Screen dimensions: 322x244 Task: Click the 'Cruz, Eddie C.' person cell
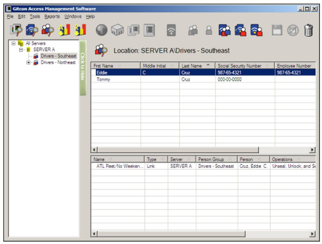254,166
